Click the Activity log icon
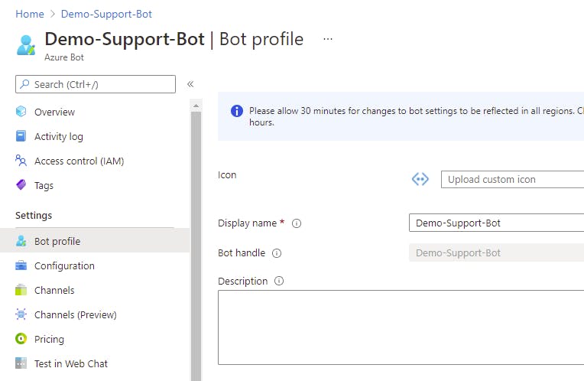Screen dimensions: 584x381 [21, 136]
